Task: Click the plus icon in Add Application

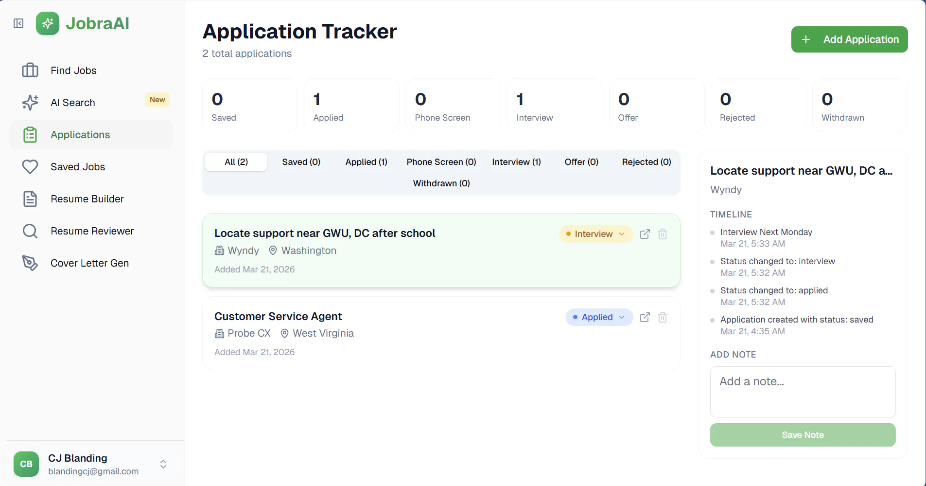Action: (806, 39)
